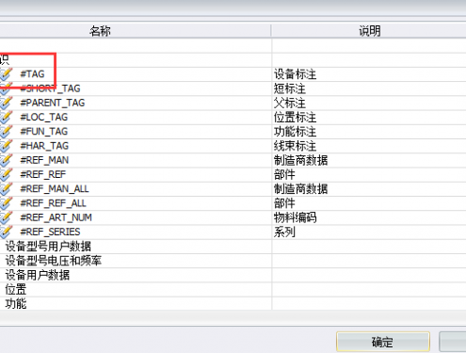
Task: Select the #SHORT_TAG variable name
Action: pos(50,88)
